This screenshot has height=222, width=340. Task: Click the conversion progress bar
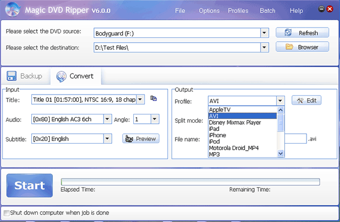click(x=191, y=182)
